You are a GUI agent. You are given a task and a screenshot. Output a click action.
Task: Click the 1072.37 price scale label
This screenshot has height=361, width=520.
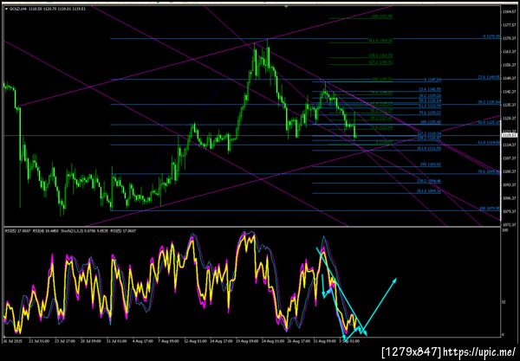[508, 224]
